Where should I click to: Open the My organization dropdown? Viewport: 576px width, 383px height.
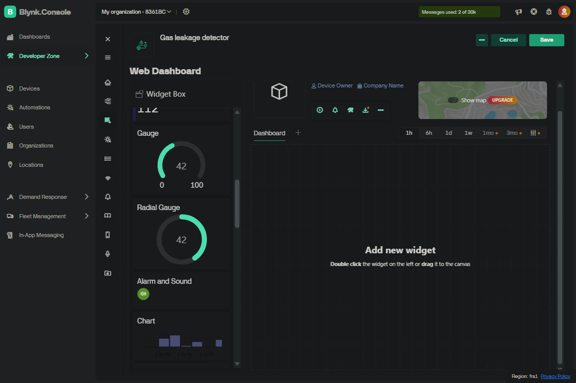pyautogui.click(x=136, y=12)
